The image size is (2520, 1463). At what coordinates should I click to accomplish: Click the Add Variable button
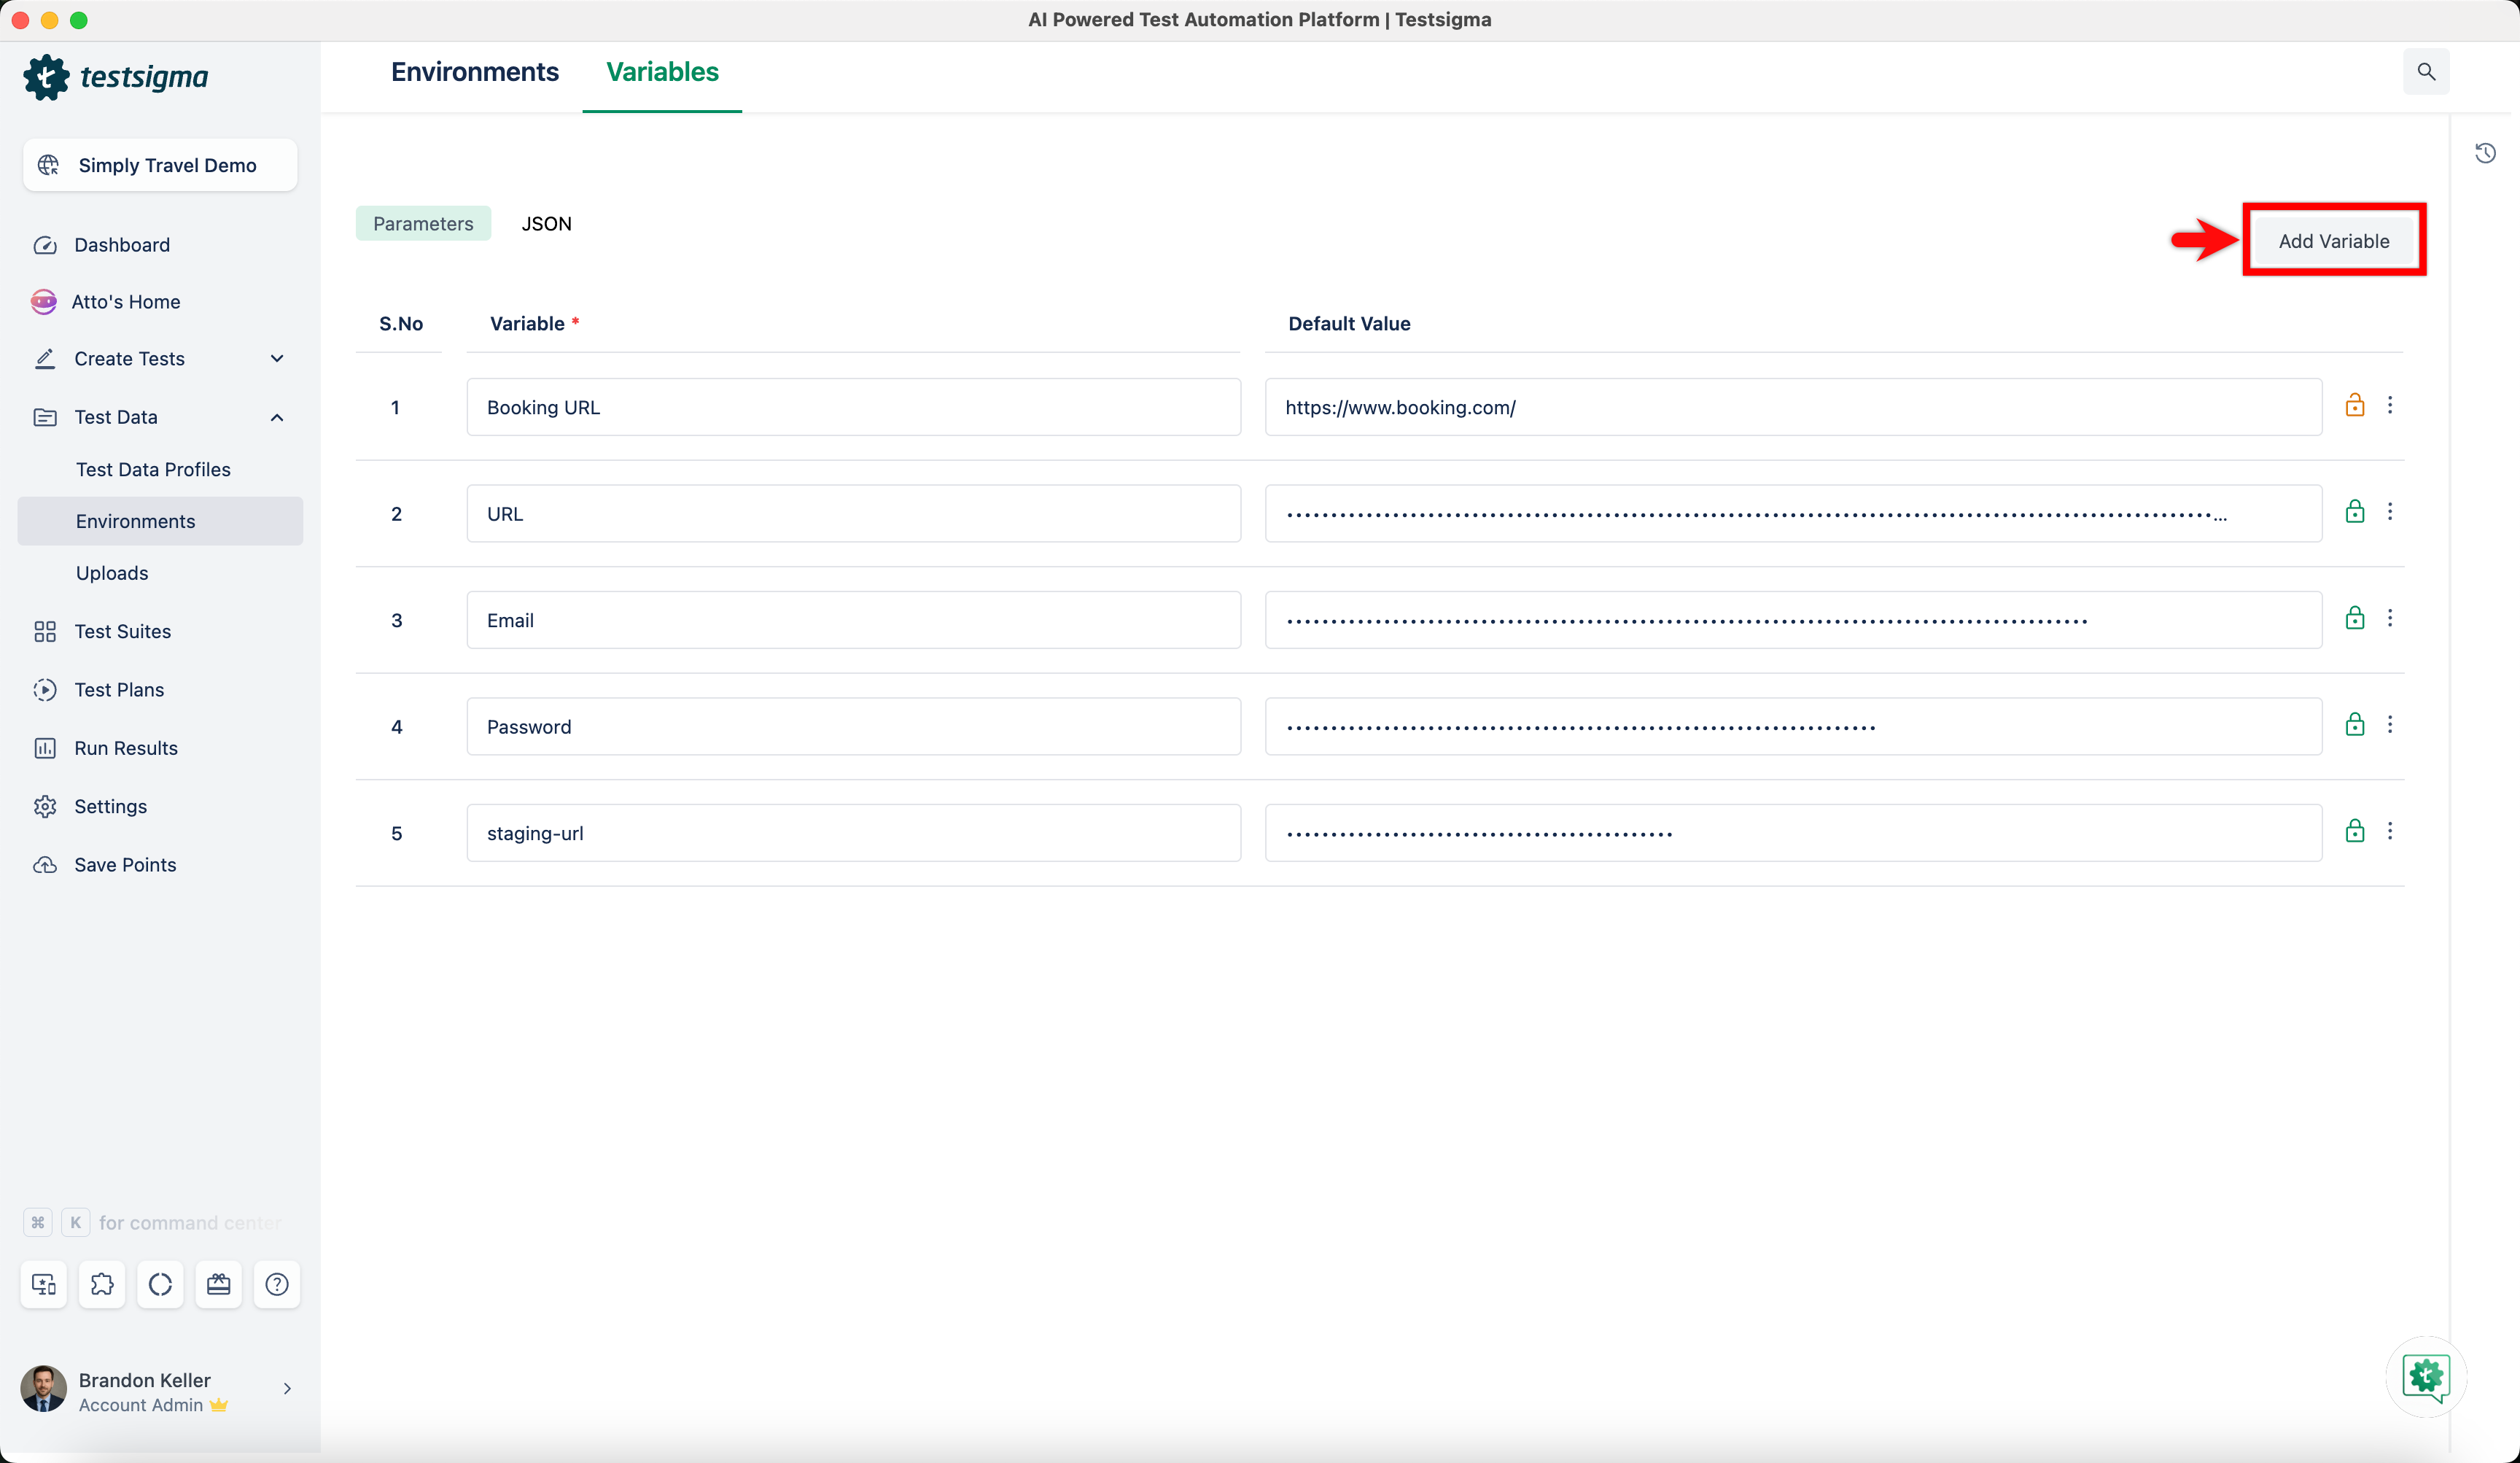coord(2334,240)
